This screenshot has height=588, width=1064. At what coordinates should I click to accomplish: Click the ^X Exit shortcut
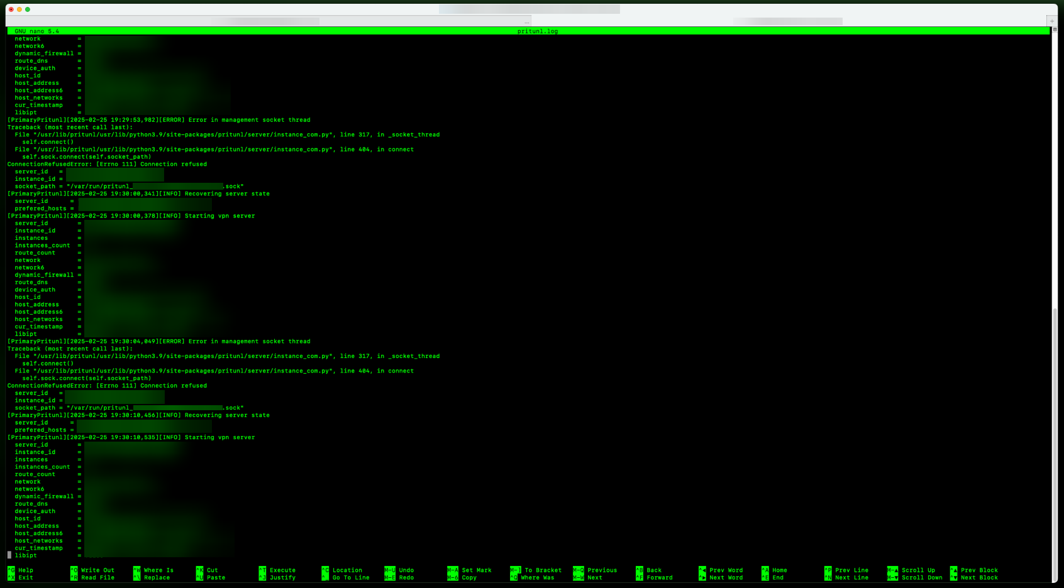click(20, 578)
